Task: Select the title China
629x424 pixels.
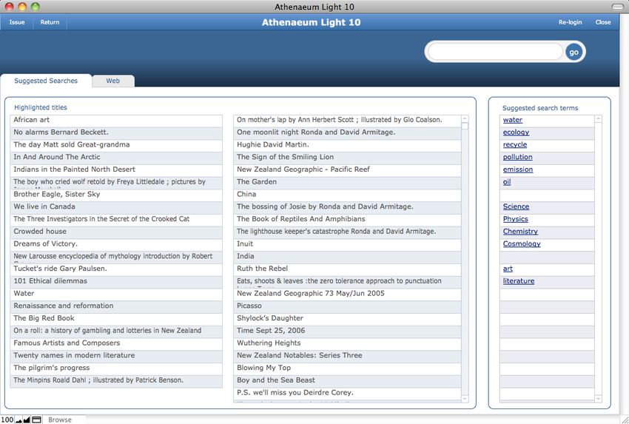Action: (347, 195)
